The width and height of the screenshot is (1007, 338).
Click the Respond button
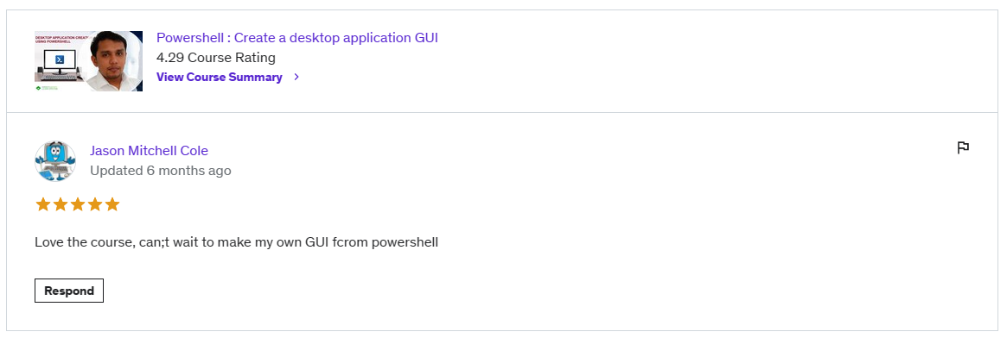pyautogui.click(x=69, y=291)
